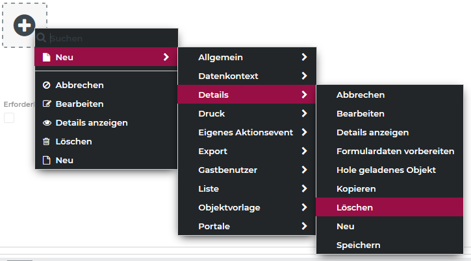
Task: Open the Export submenu chevron
Action: tap(304, 152)
